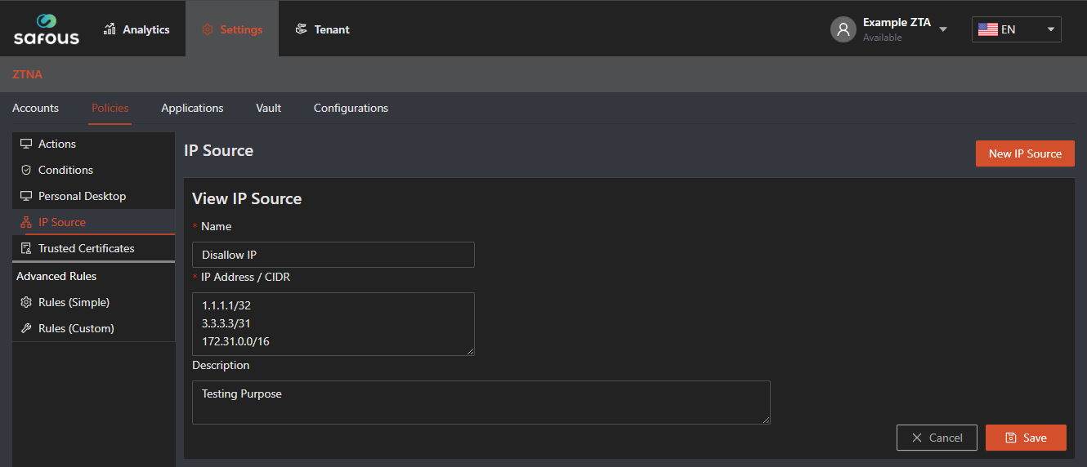
Task: Save the IP Source
Action: coord(1026,438)
